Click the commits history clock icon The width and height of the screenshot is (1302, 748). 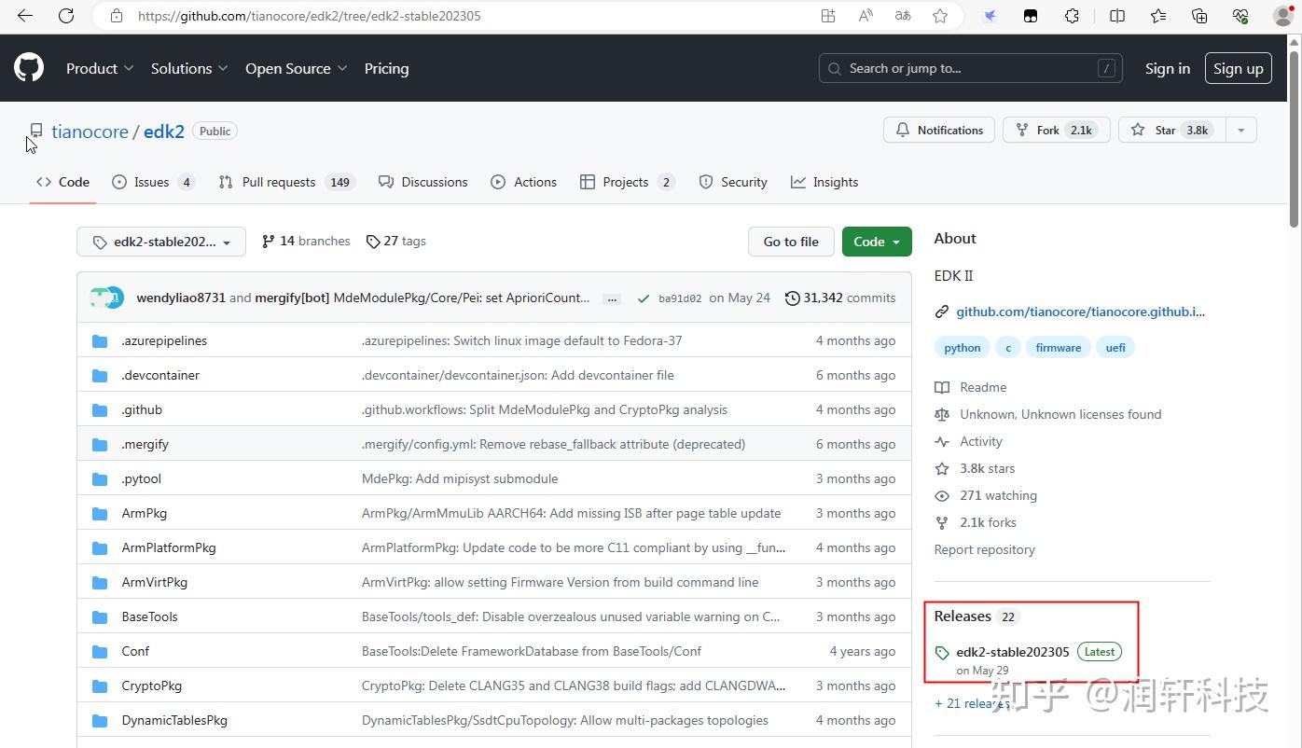(793, 298)
